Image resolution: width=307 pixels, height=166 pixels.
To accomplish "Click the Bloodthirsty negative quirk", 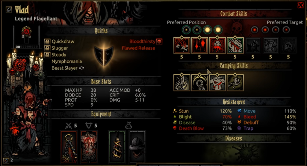I will click(x=142, y=41).
